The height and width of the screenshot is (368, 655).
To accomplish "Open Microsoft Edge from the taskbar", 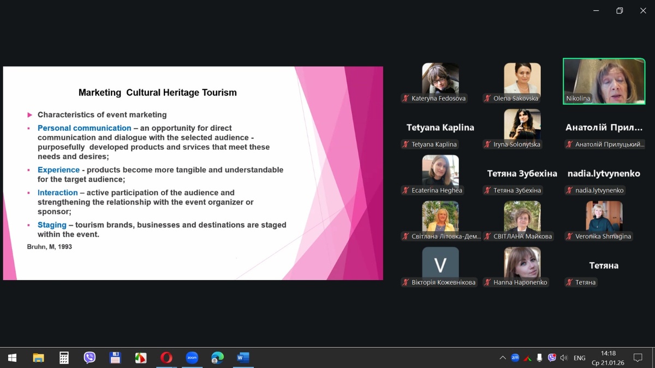I will pos(217,358).
